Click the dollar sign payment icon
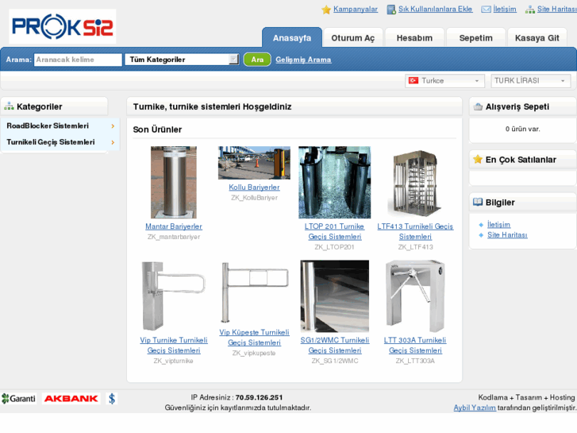Image resolution: width=577 pixels, height=433 pixels. [x=112, y=398]
